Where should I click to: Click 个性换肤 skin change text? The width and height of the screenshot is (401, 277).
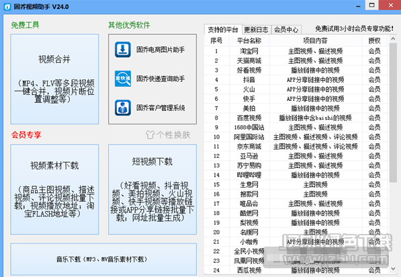click(x=174, y=135)
